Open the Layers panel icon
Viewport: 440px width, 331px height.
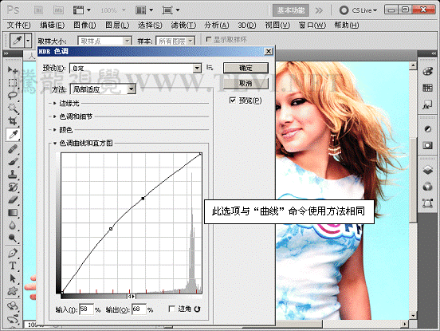428,170
